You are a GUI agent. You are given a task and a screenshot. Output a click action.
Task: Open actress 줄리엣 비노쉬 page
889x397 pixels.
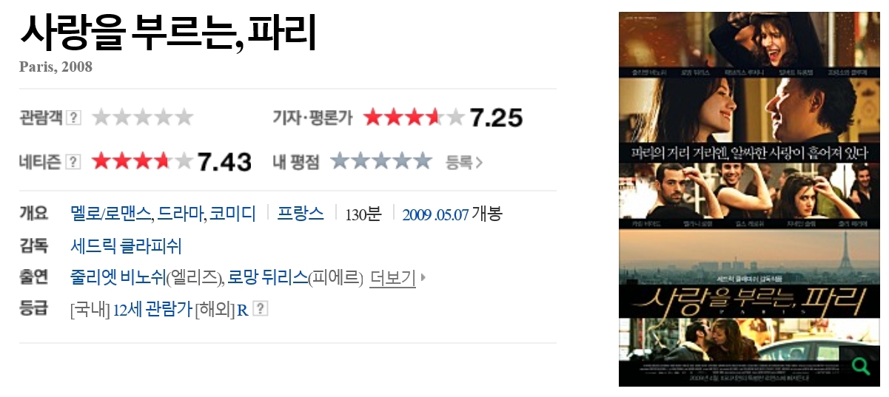pyautogui.click(x=118, y=278)
